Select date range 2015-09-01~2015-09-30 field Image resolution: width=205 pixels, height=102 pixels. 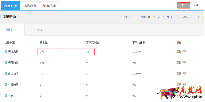click(x=157, y=17)
